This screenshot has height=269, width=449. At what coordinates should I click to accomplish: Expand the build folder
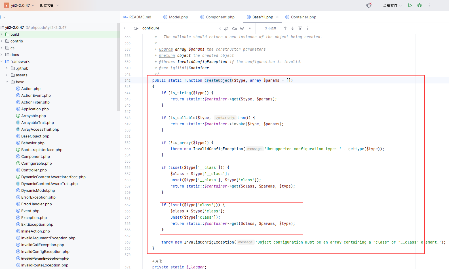click(x=2, y=34)
